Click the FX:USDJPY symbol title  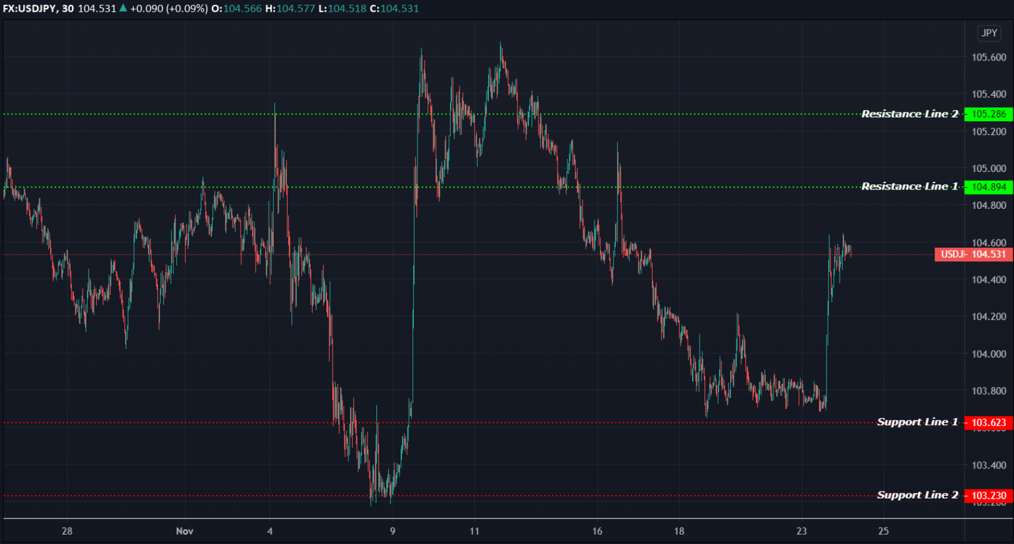point(29,9)
